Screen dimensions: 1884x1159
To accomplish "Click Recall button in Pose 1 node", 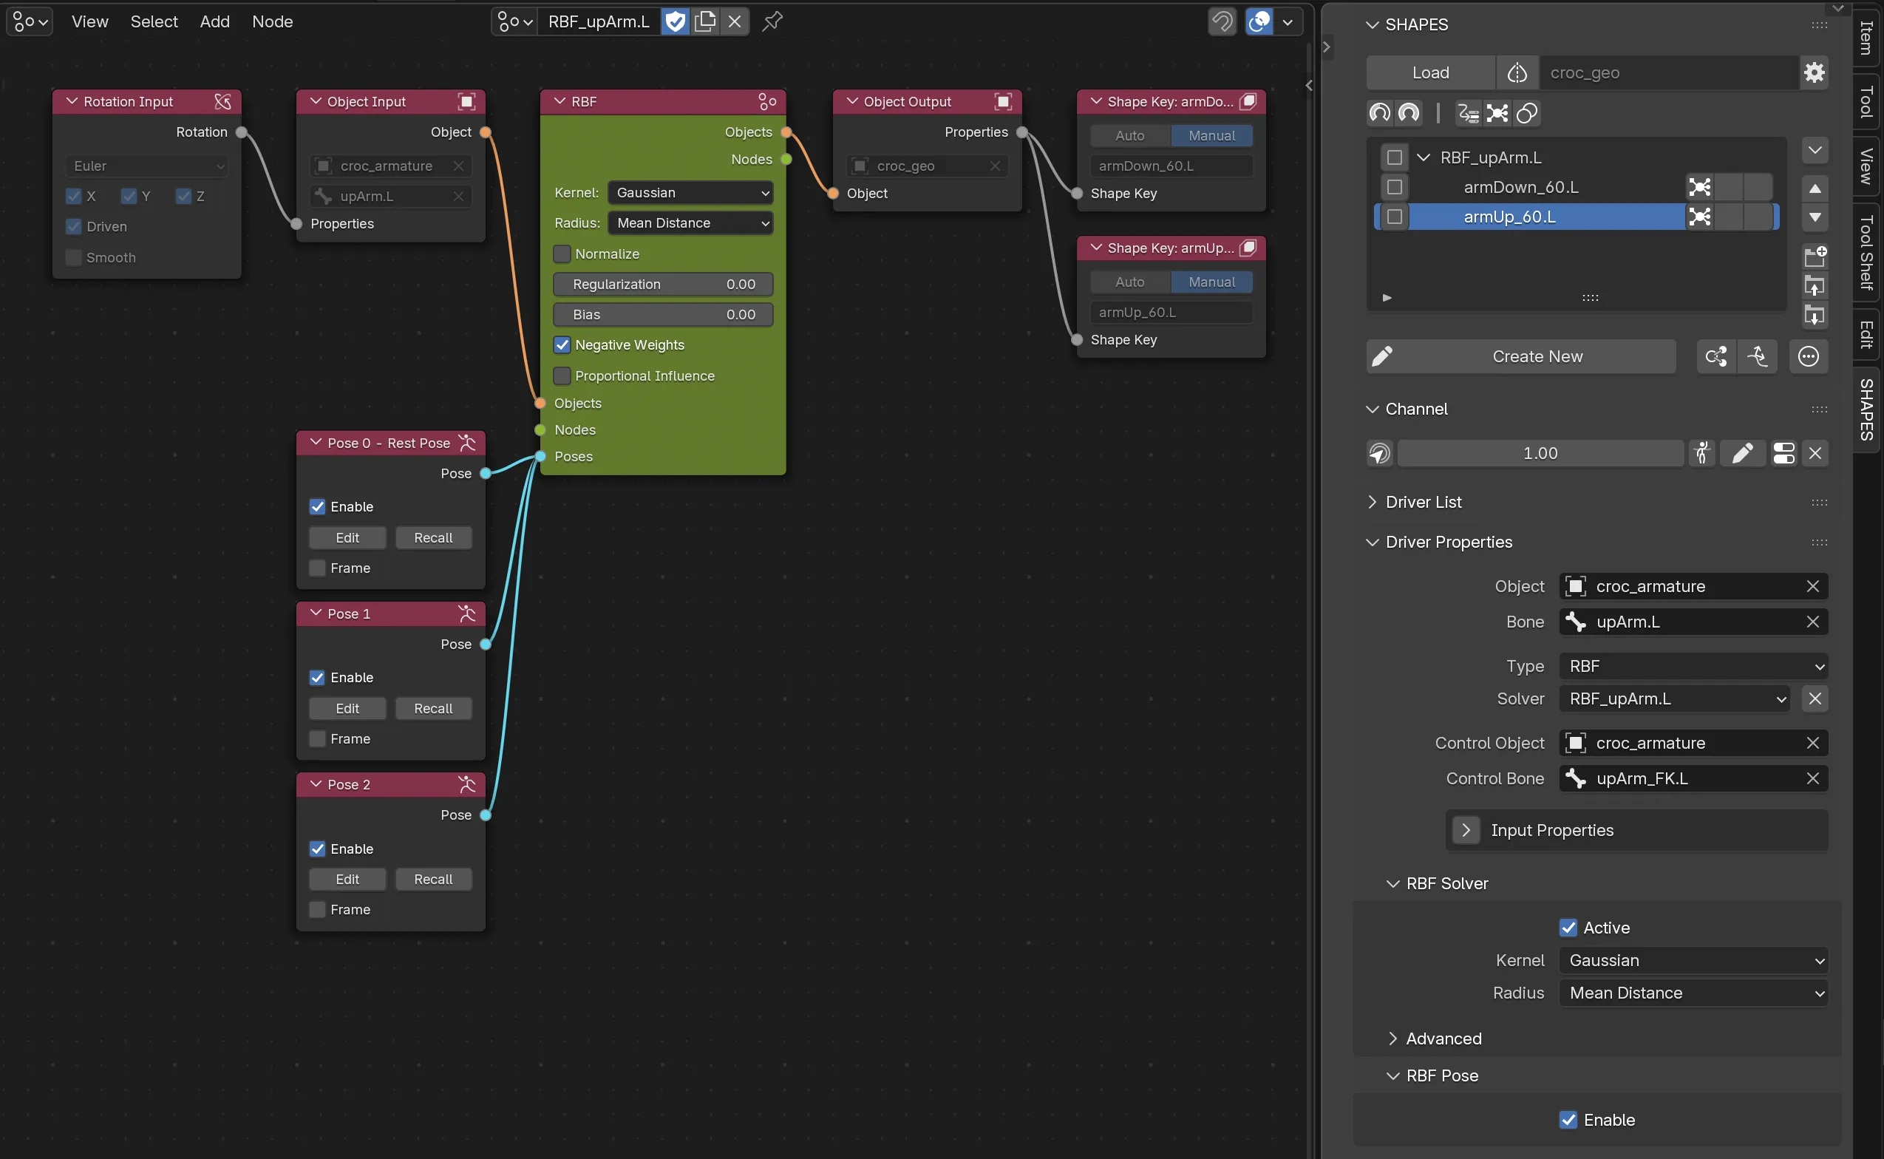I will [x=433, y=709].
